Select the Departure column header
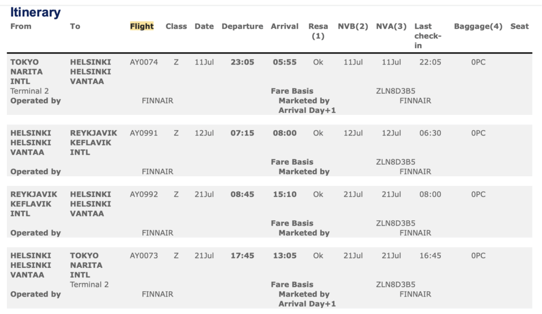Image resolution: width=542 pixels, height=314 pixels. point(242,26)
